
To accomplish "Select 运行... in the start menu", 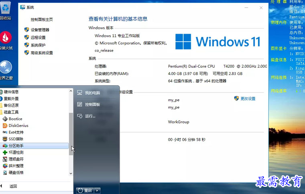I will point(90,116).
